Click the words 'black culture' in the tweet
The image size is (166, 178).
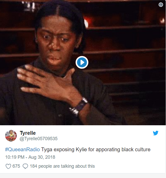(136, 149)
